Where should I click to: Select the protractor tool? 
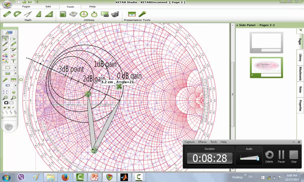[x=17, y=14]
